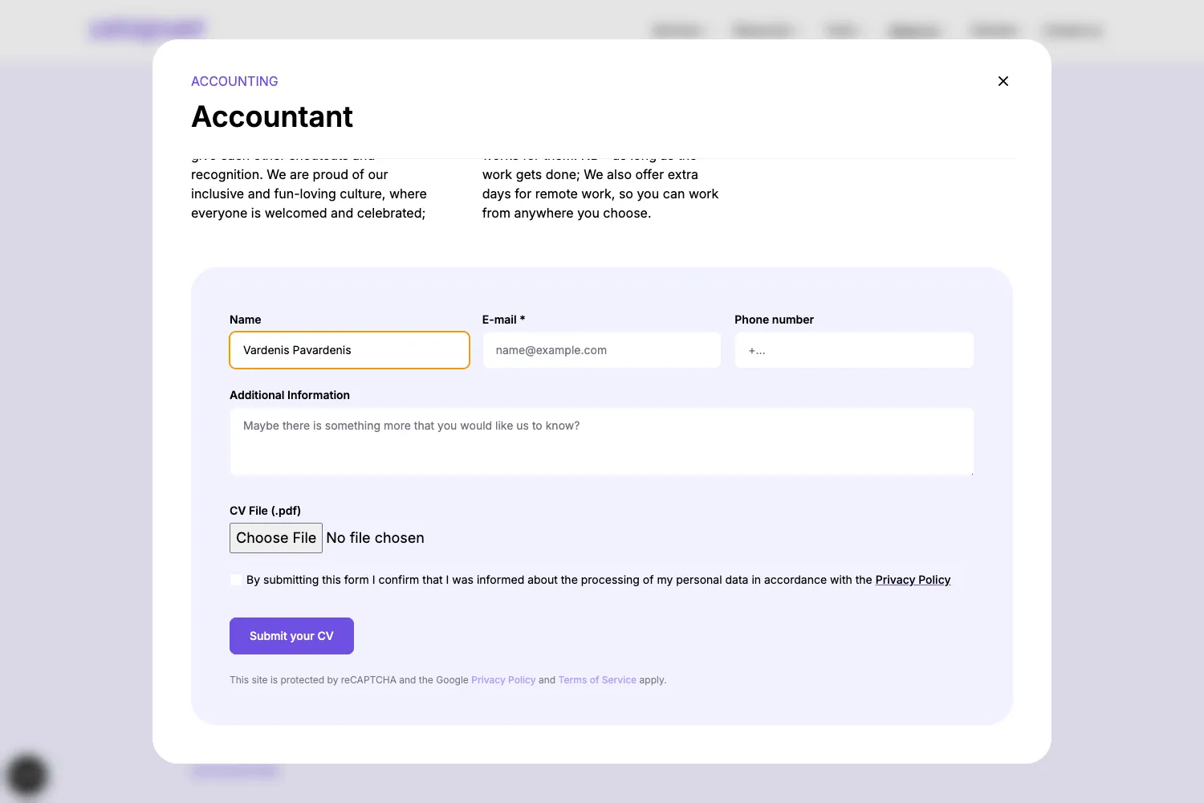
Task: Open the Terms of Service link
Action: (597, 680)
